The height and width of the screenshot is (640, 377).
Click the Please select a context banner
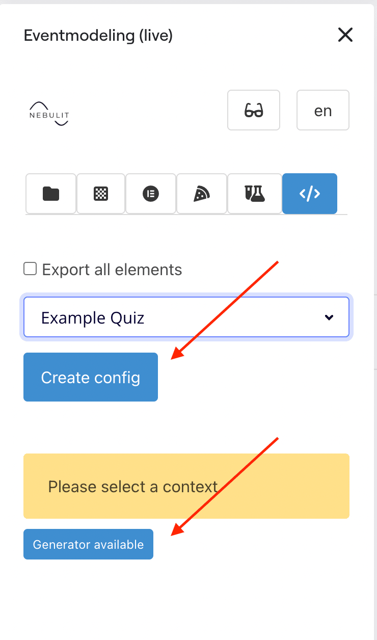[x=186, y=486]
